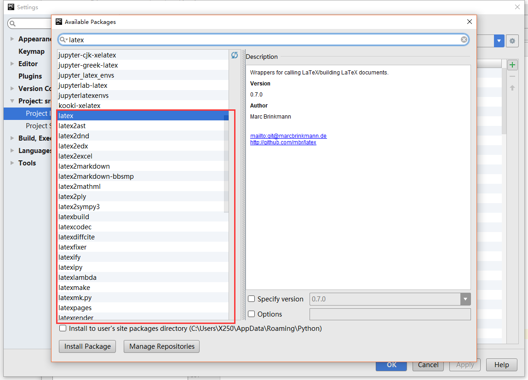Select latex2dnd package

coord(143,136)
